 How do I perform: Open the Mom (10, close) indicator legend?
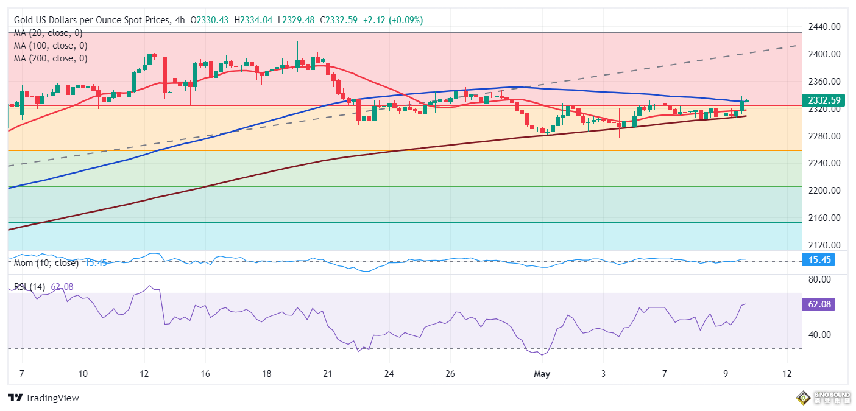click(x=46, y=263)
